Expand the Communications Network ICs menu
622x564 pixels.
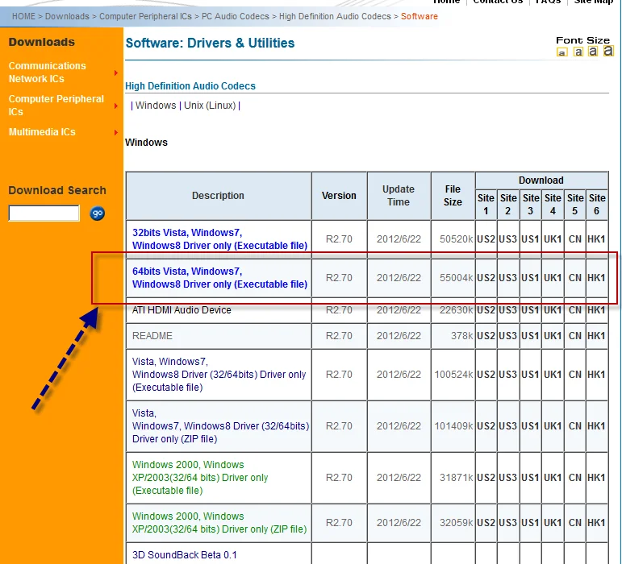pyautogui.click(x=47, y=73)
